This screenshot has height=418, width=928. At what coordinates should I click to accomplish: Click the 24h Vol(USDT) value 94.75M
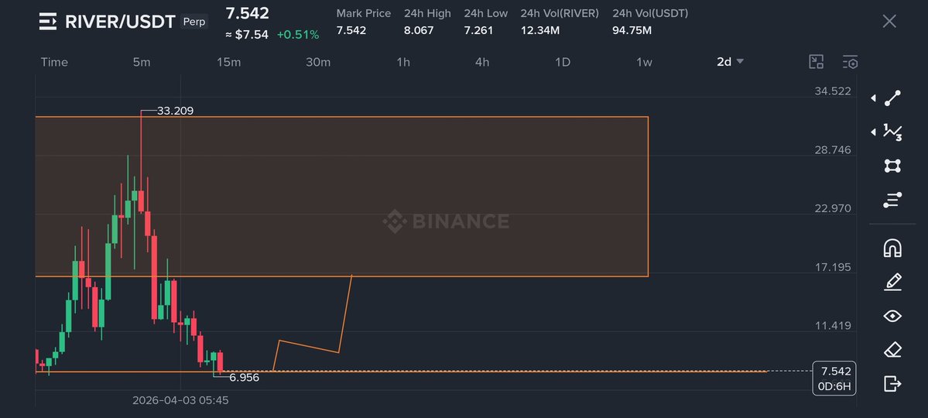tap(632, 30)
